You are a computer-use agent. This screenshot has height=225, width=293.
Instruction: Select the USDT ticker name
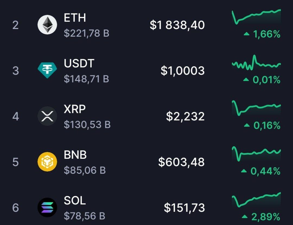(x=79, y=63)
